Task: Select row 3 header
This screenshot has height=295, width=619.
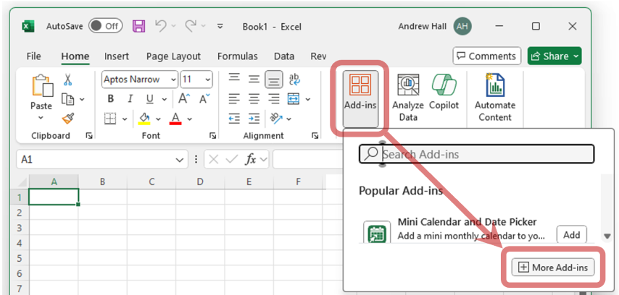Action: [20, 228]
